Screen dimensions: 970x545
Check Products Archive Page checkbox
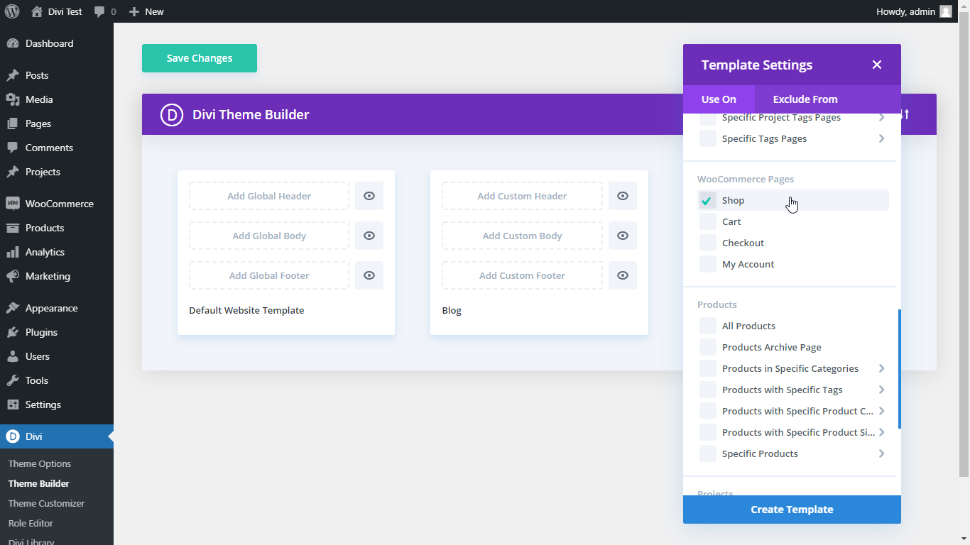point(707,347)
